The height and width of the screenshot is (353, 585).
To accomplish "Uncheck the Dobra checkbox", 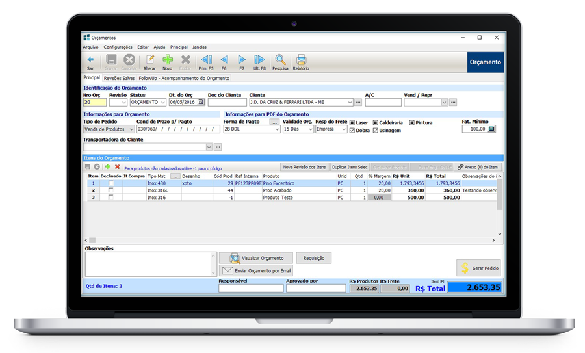I will [x=352, y=130].
